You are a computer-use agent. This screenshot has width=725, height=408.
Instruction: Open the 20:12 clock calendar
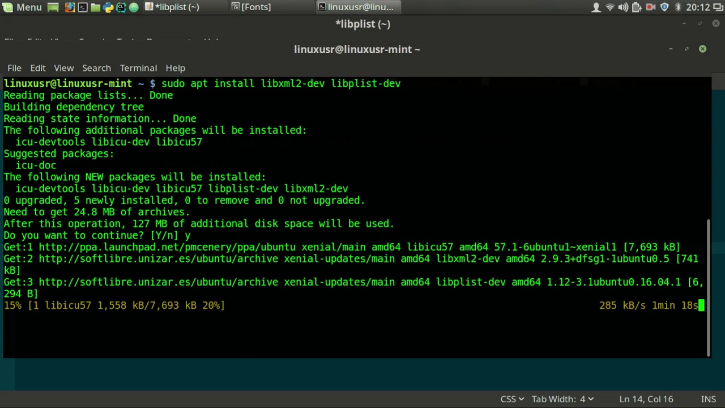point(697,7)
